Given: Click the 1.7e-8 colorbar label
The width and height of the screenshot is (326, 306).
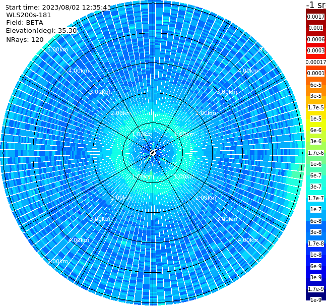Looking at the screenshot, I should [x=316, y=243].
